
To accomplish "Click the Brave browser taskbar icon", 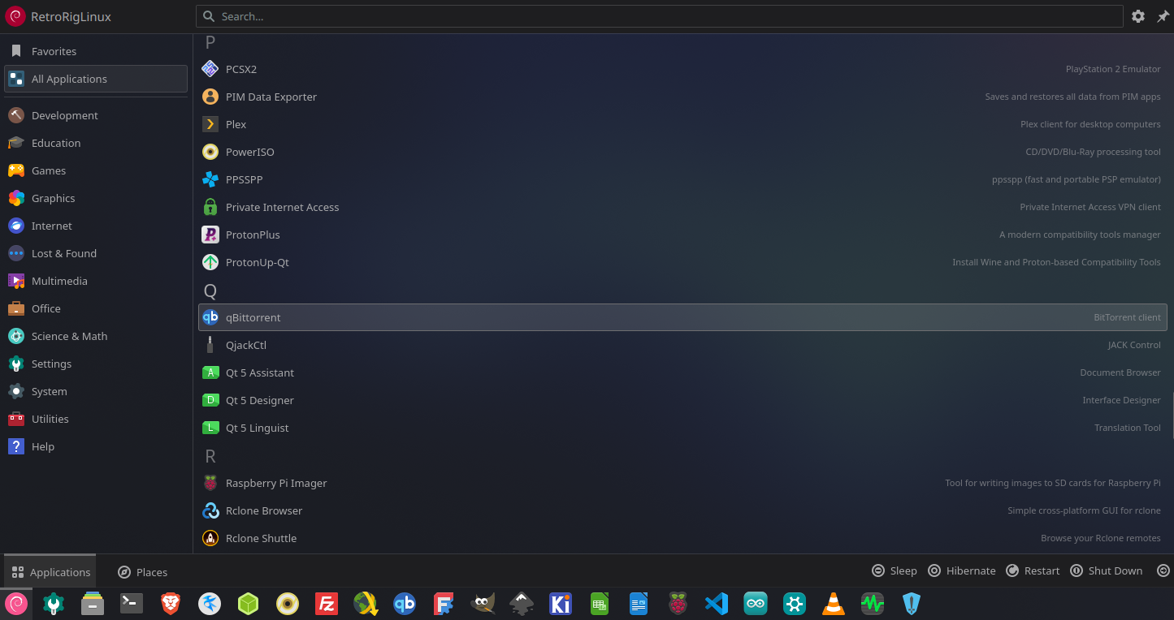I will pos(170,603).
